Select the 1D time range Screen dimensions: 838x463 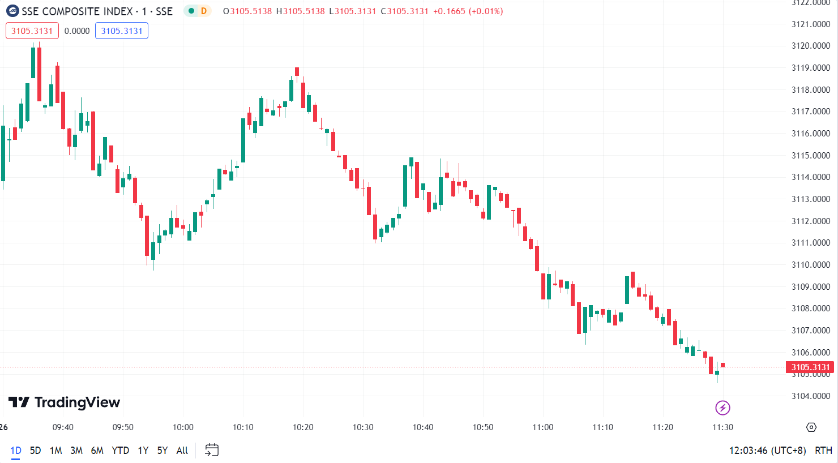click(16, 451)
